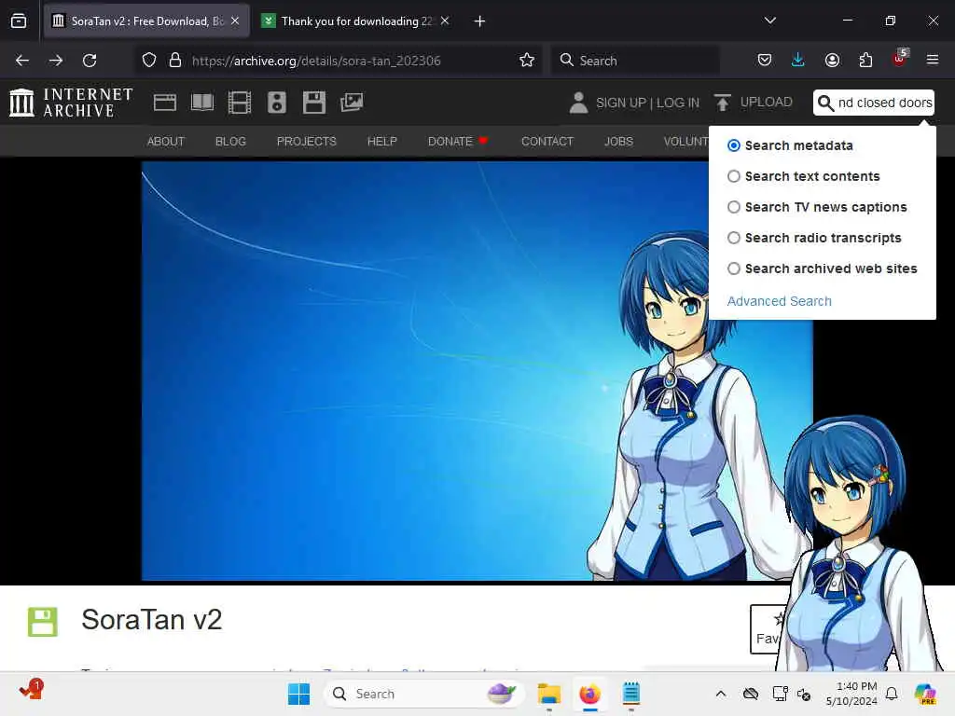Open the Firefox downloads panel

click(798, 60)
